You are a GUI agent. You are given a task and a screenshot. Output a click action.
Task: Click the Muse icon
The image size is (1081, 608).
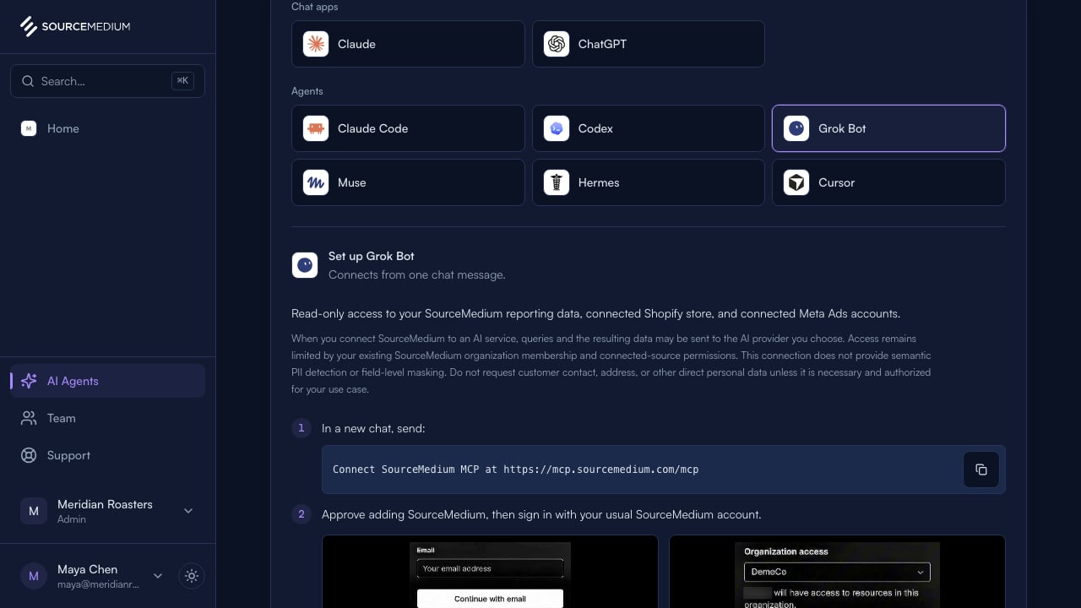click(x=316, y=182)
